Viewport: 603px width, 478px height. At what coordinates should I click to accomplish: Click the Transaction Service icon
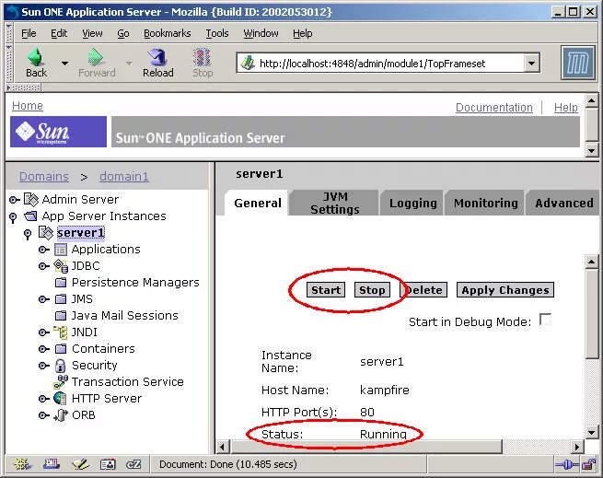pos(61,382)
